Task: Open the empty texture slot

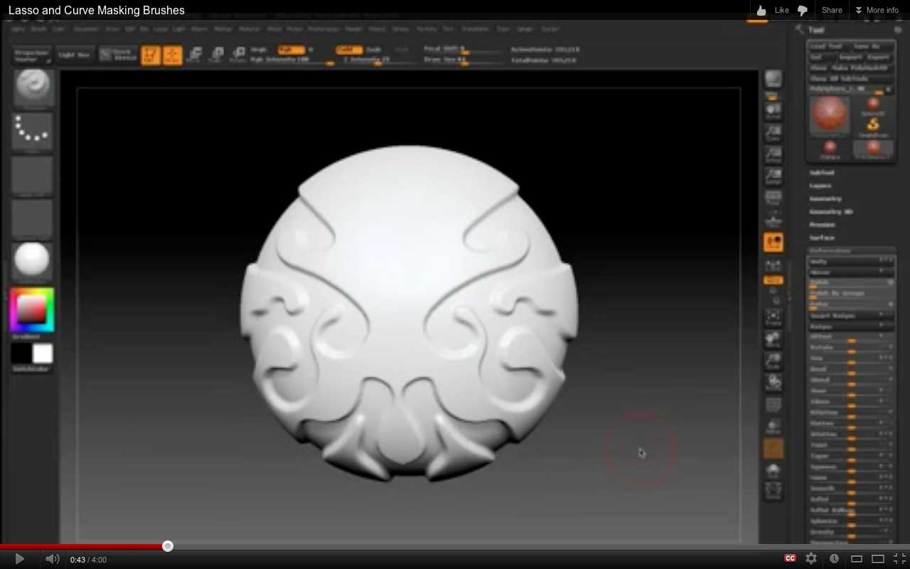Action: point(32,218)
